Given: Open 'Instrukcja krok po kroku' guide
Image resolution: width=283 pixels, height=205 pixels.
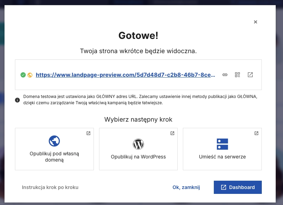Looking at the screenshot, I should [x=50, y=187].
